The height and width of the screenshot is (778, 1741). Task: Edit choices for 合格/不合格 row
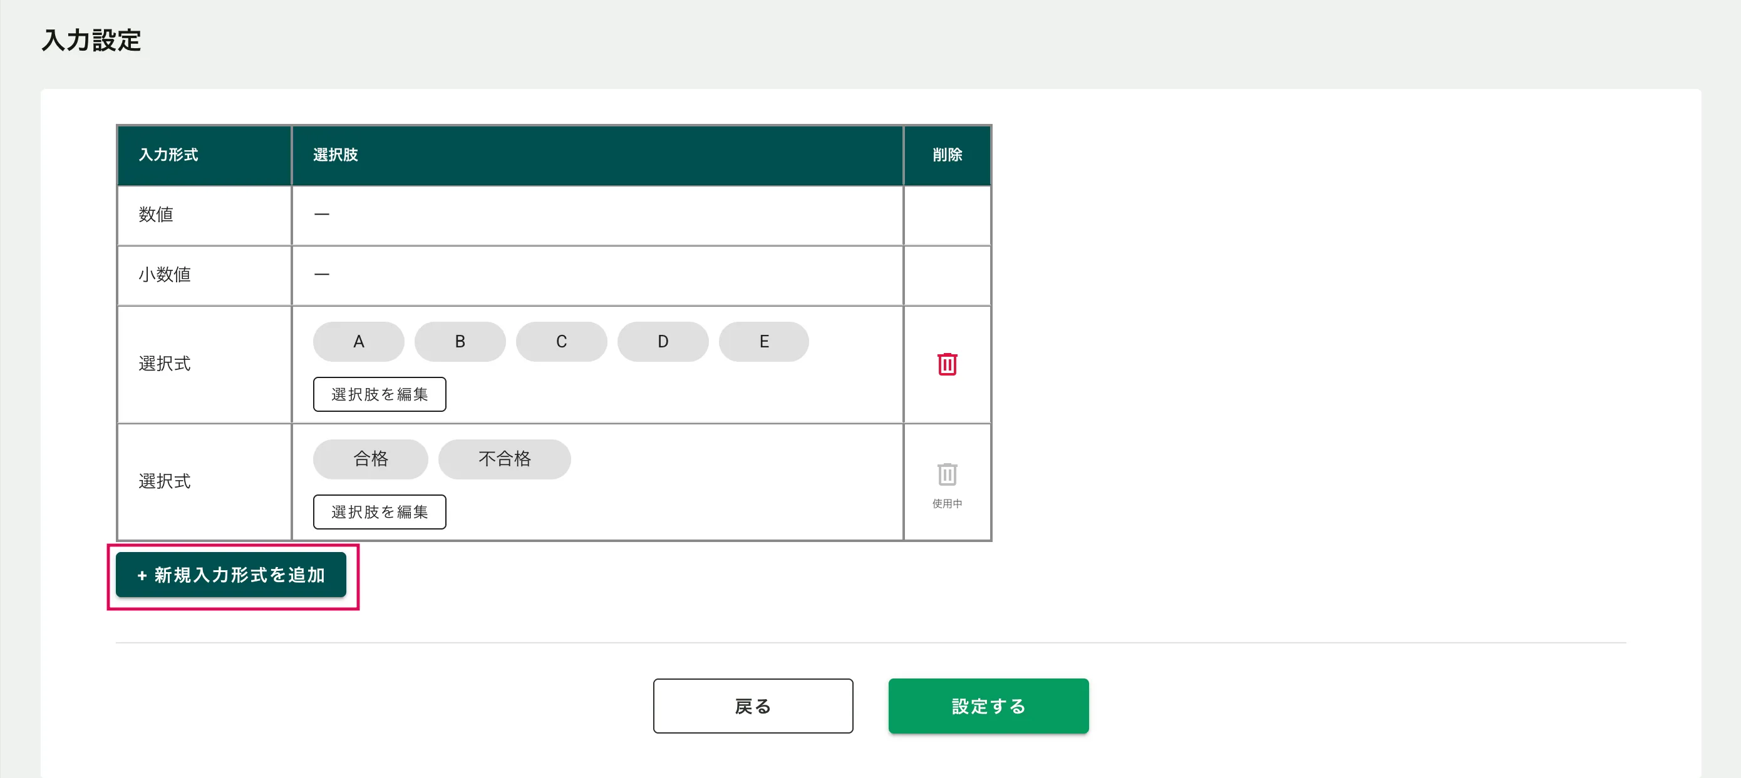click(379, 512)
